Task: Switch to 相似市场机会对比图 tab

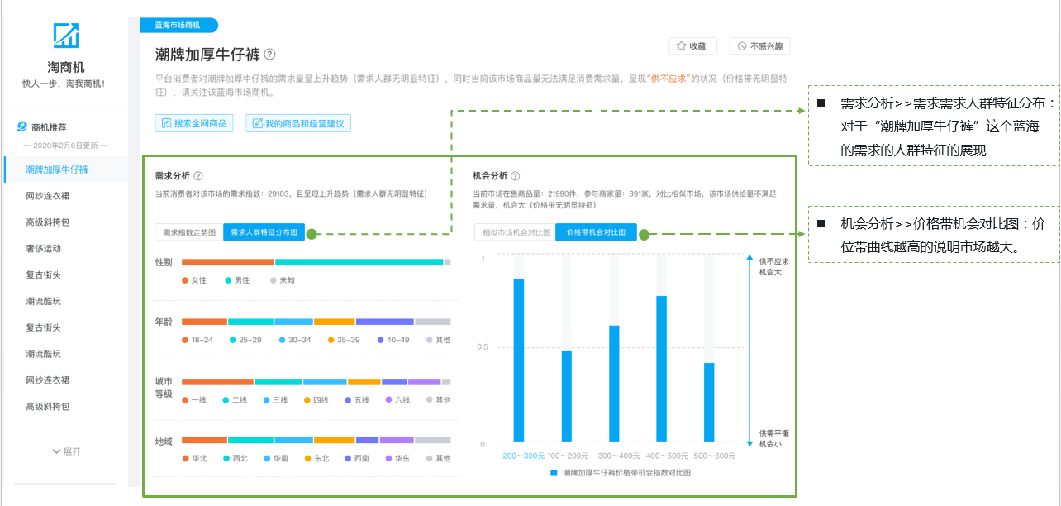Action: (516, 232)
